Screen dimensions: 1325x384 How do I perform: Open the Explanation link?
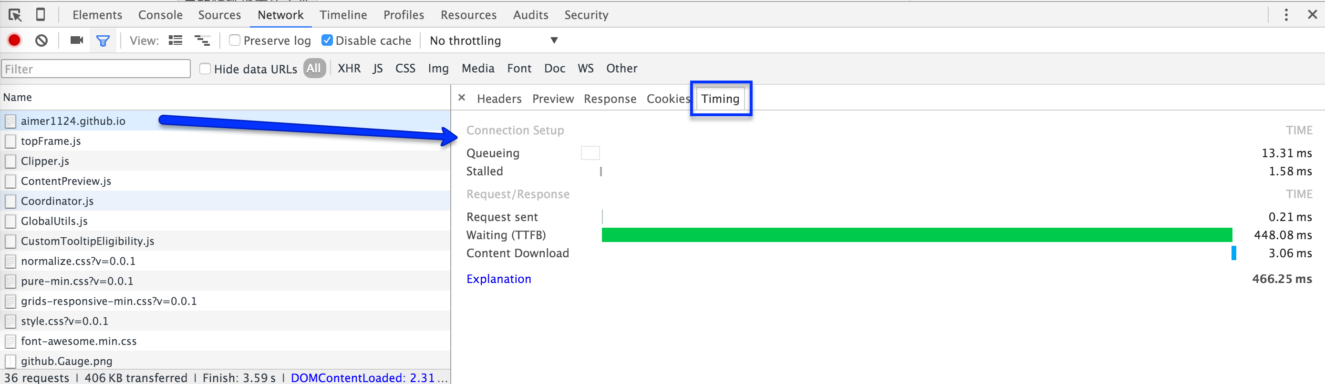point(498,279)
